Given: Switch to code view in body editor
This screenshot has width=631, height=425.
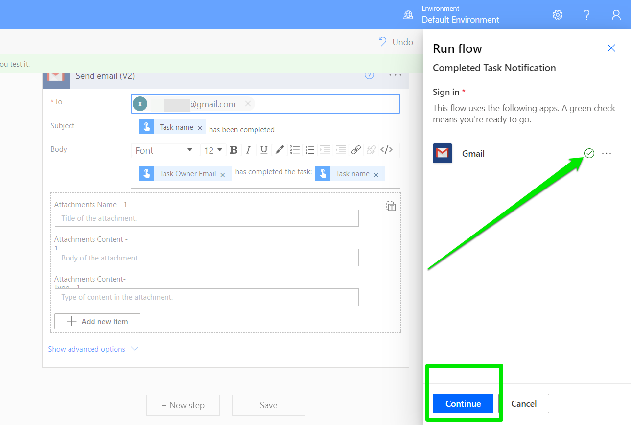Looking at the screenshot, I should pyautogui.click(x=386, y=150).
